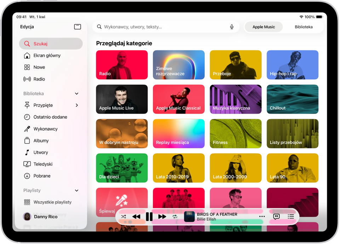Open Radio in the sidebar
This screenshot has width=341, height=244.
(51, 79)
